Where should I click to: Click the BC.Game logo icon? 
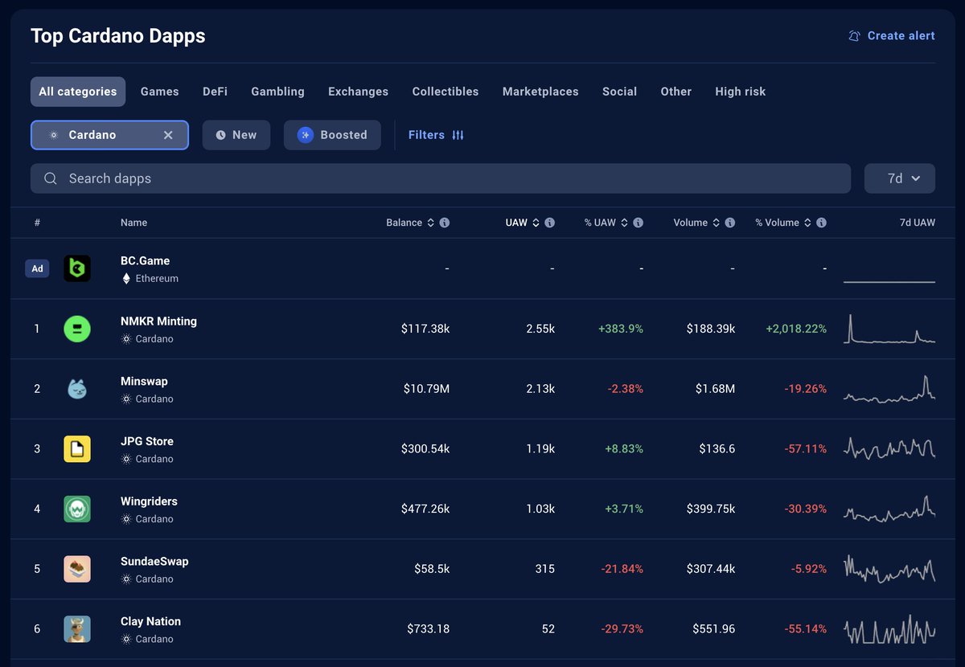77,268
